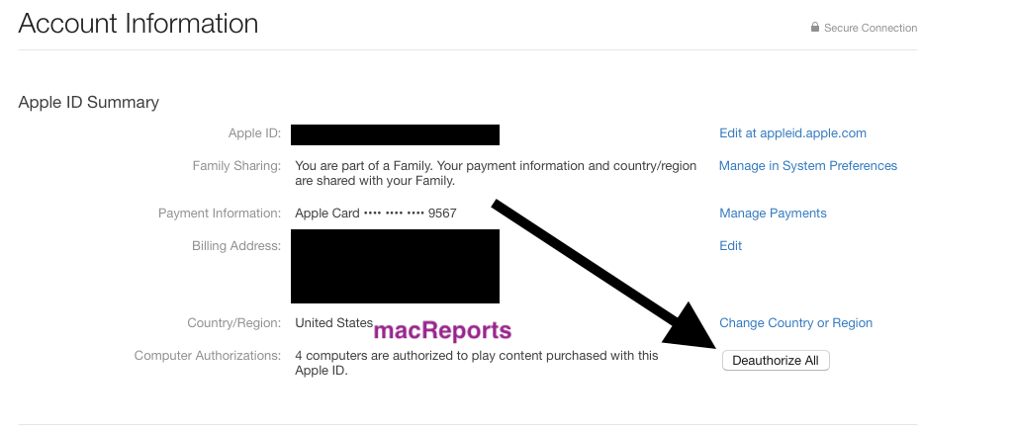Open Manage in System Preferences link
This screenshot has height=429, width=1014.
tap(807, 166)
